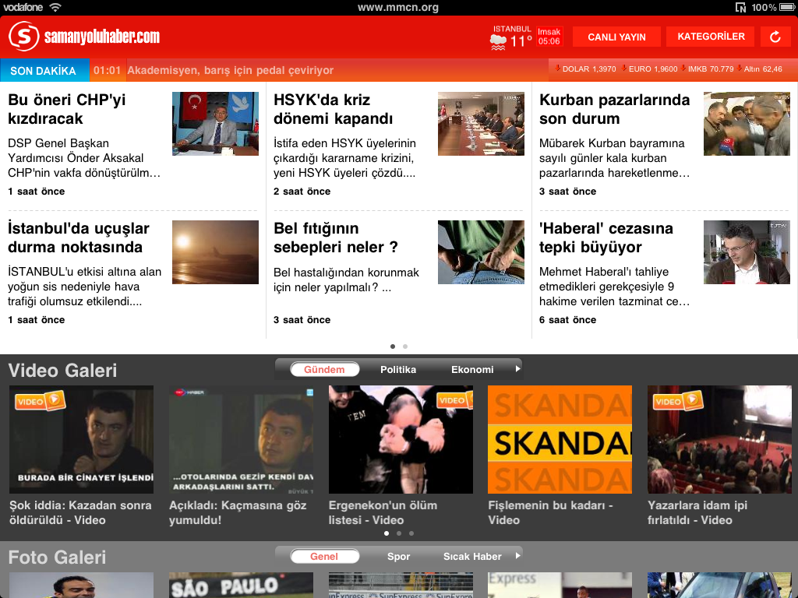Viewport: 798px width, 598px height.
Task: Tap the Wi-Fi status icon
Action: click(x=55, y=7)
